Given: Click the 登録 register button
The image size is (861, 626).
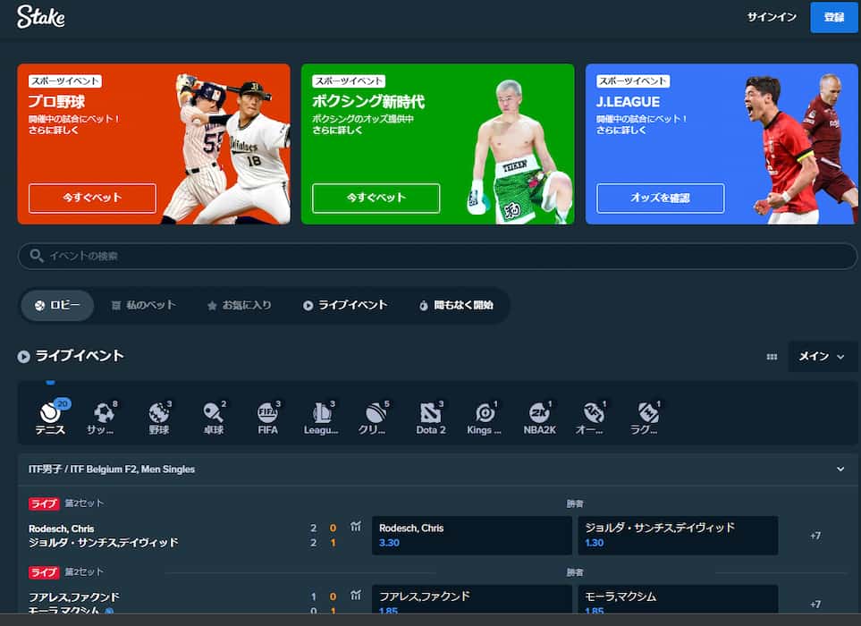Looking at the screenshot, I should pyautogui.click(x=833, y=17).
